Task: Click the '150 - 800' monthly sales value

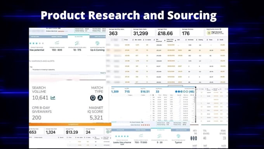Action: coord(57,50)
